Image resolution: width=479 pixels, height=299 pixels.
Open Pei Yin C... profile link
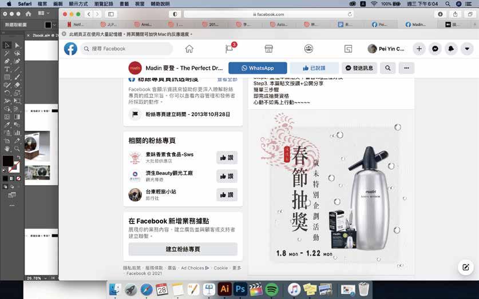(386, 49)
